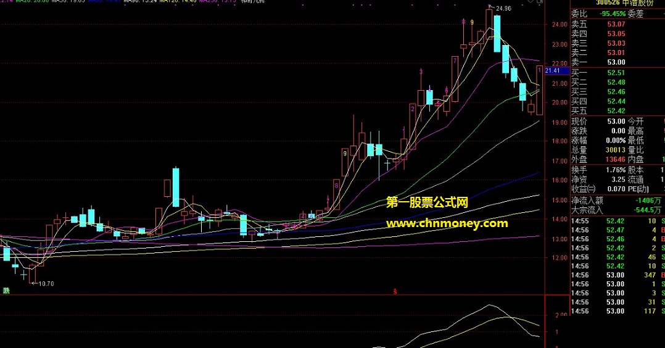Select the last tick row, volume 117
The height and width of the screenshot is (348, 665).
(x=617, y=311)
